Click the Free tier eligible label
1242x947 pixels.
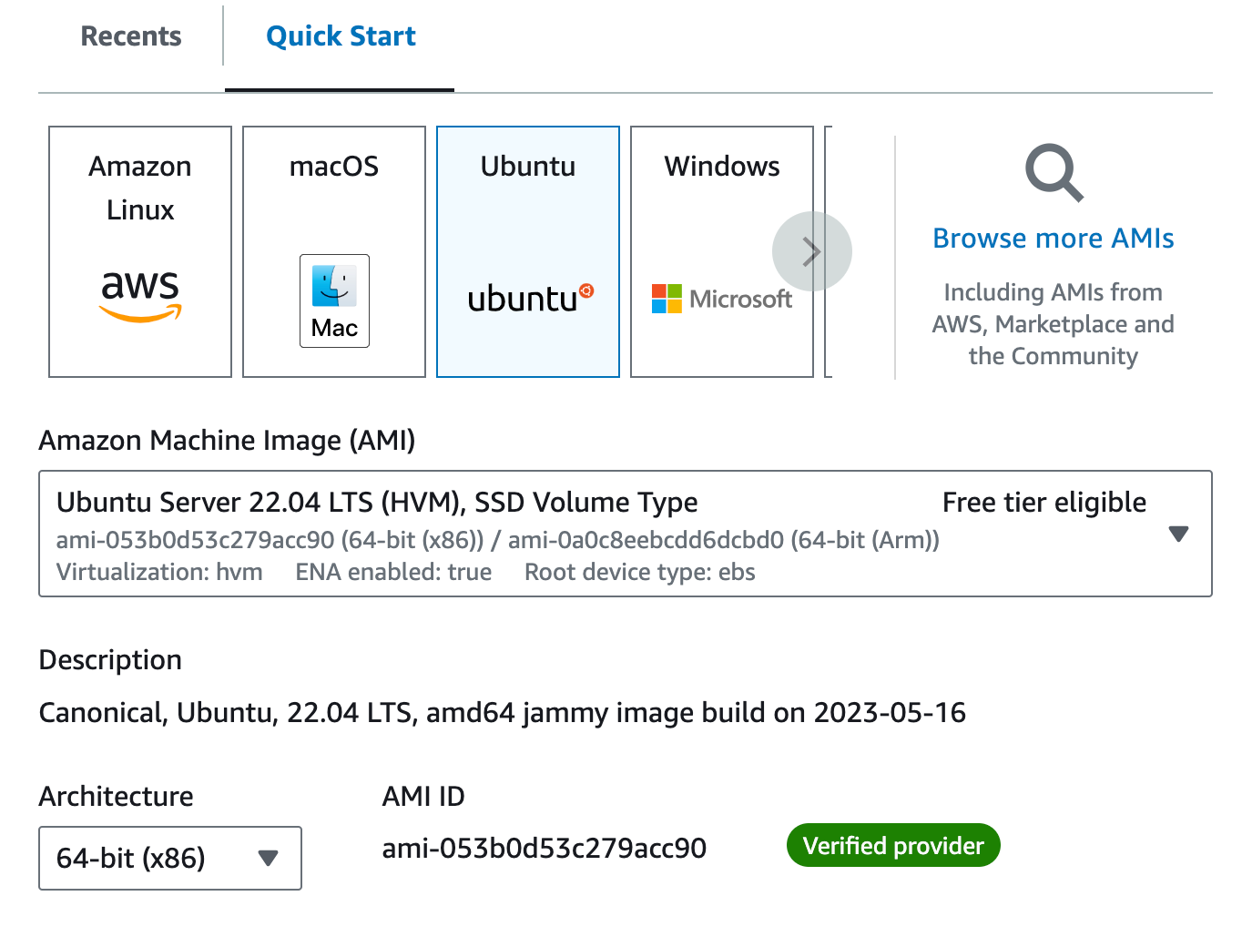[1043, 502]
